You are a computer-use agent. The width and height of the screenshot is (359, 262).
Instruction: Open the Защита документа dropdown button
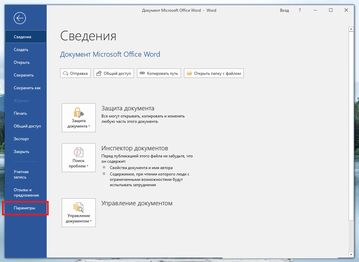(x=79, y=118)
